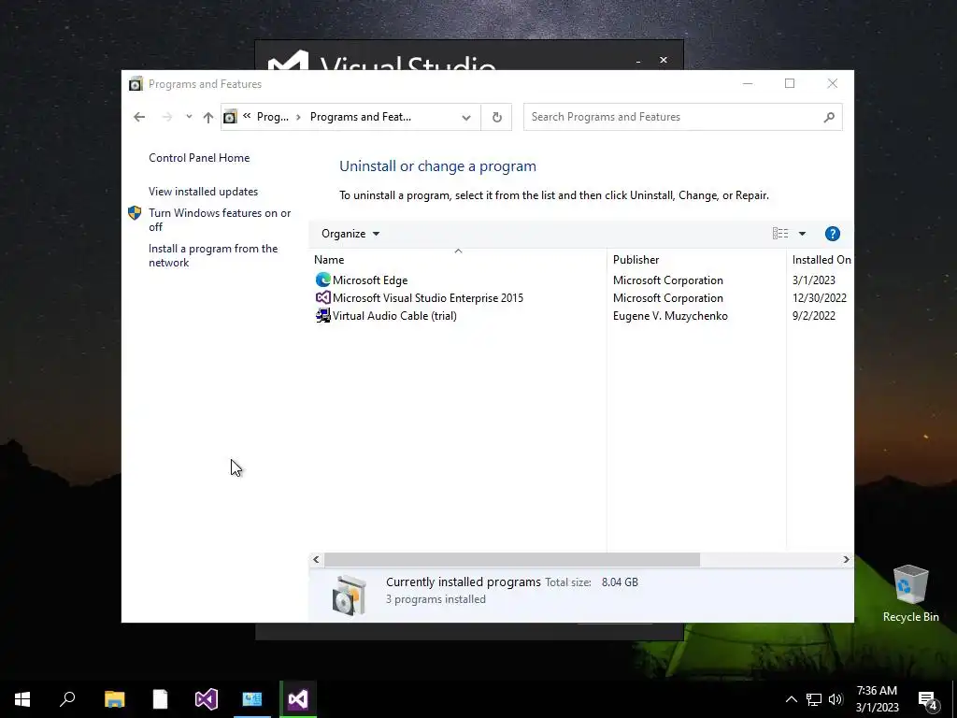Switch to active Visual Studio taskbar icon
This screenshot has width=957, height=718.
pos(298,699)
